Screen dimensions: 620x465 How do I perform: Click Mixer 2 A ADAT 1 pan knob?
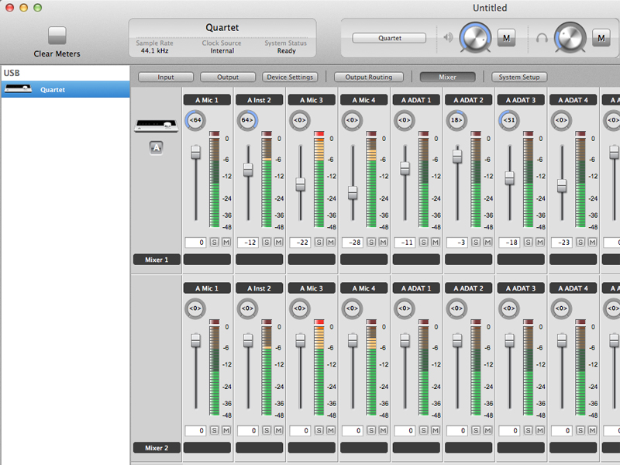click(x=404, y=308)
